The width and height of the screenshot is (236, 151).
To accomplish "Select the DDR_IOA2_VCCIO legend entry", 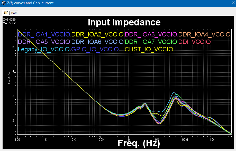I will (97, 34).
